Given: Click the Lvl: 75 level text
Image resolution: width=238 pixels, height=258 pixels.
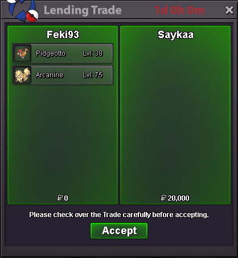Looking at the screenshot, I should coord(93,75).
